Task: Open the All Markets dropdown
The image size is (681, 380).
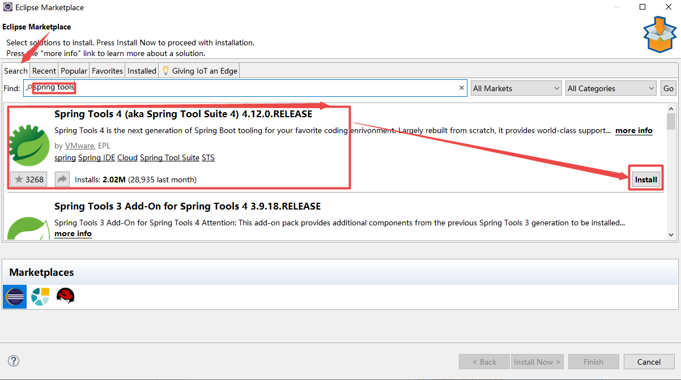Action: (516, 88)
